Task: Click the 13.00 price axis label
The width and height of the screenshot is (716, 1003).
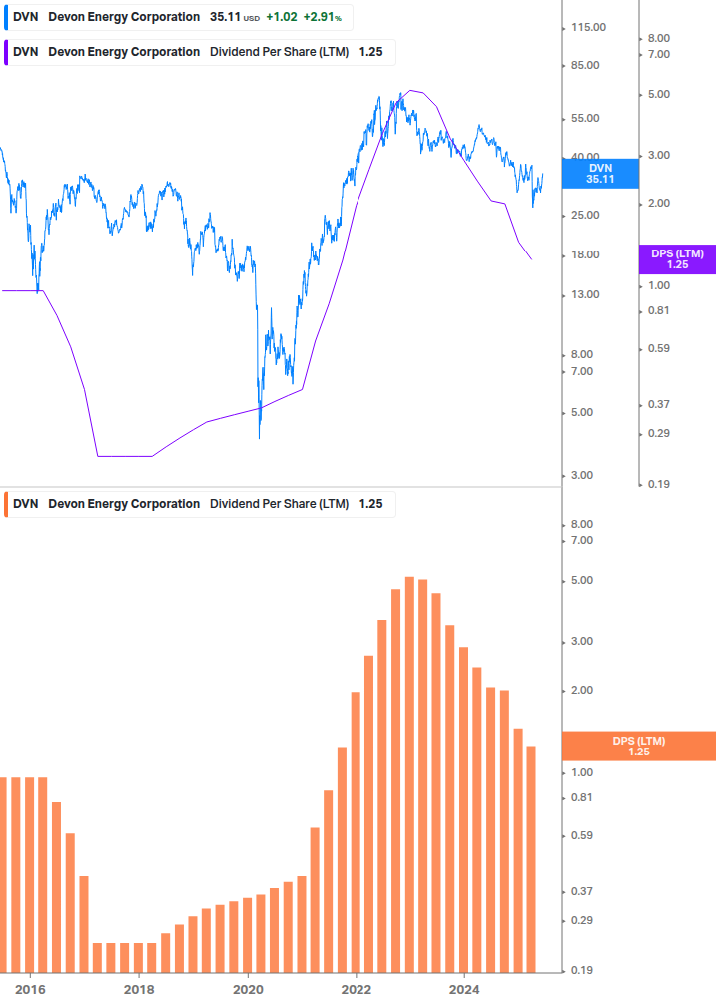Action: (x=585, y=294)
